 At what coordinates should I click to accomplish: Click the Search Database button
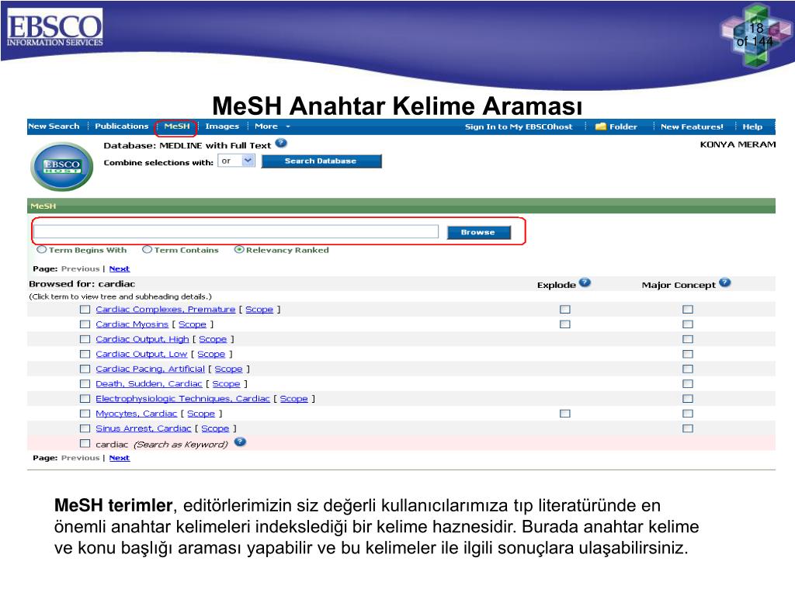point(321,161)
